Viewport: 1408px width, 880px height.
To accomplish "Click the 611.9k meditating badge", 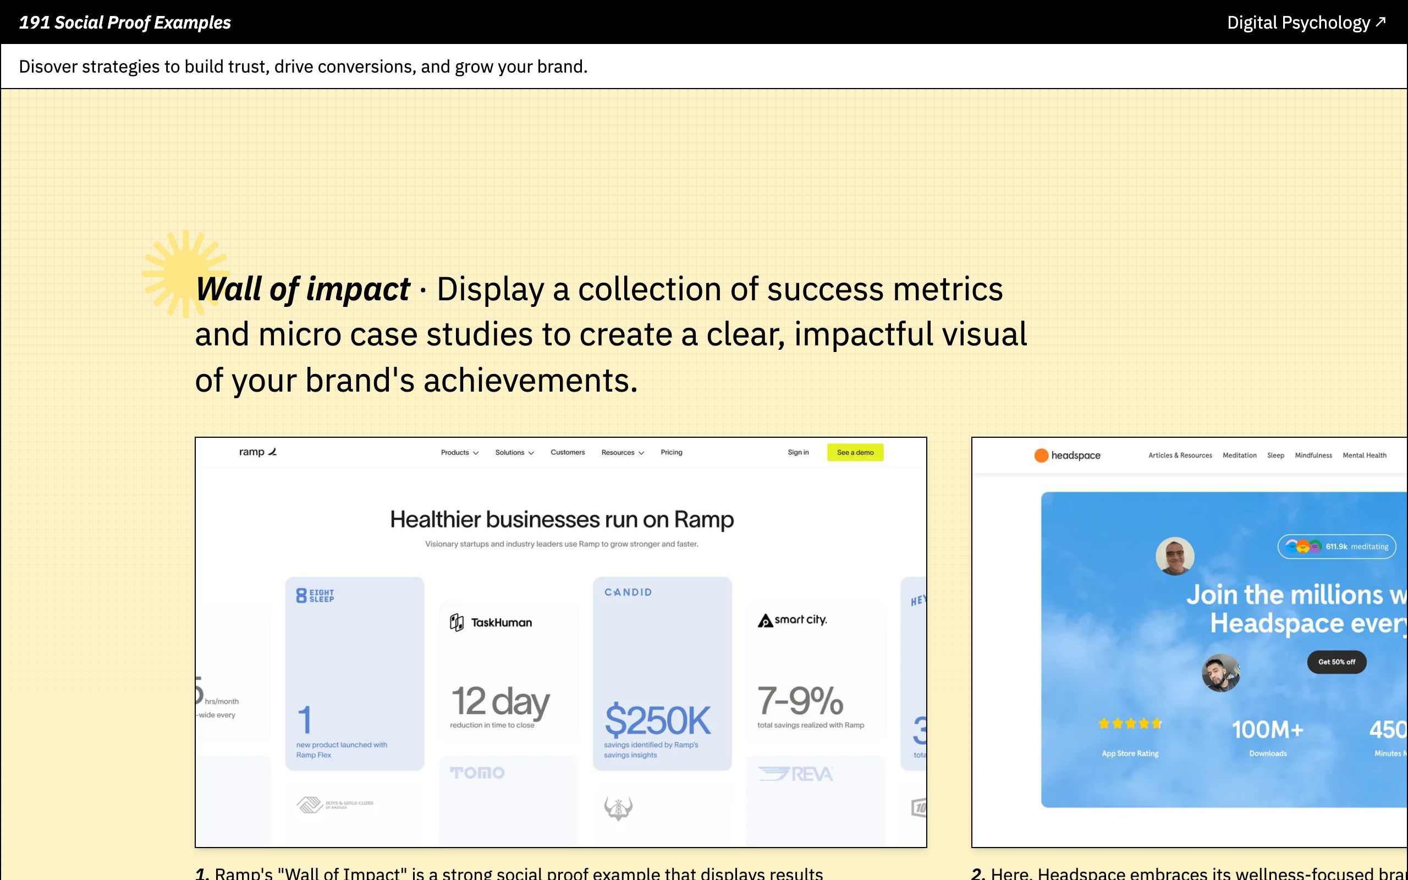I will tap(1336, 547).
